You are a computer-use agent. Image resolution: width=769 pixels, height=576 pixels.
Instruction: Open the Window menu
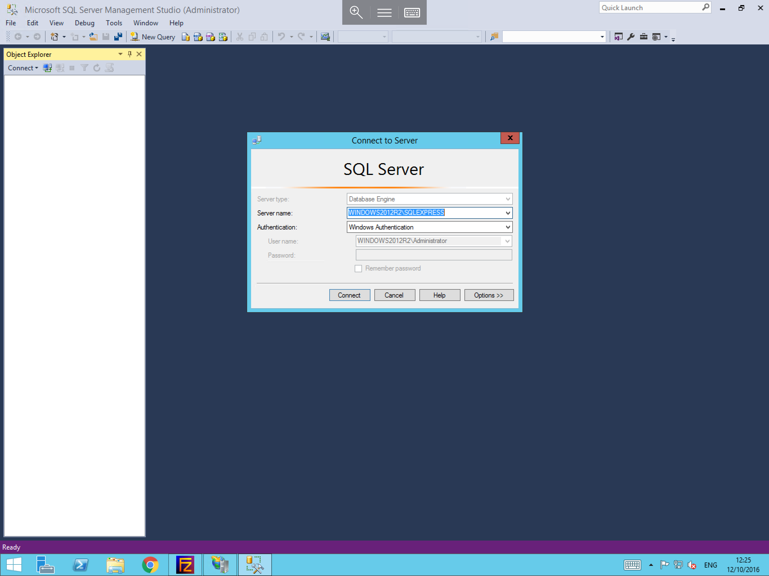(x=146, y=23)
